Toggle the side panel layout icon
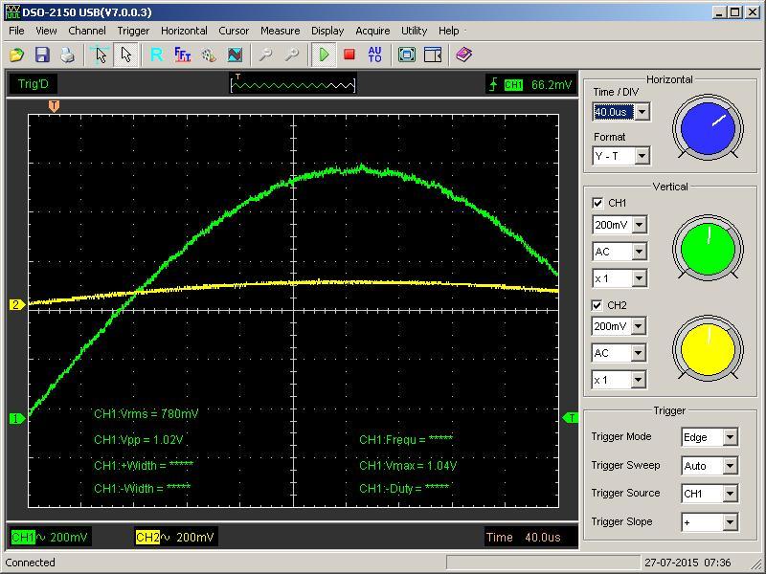The image size is (766, 574). pyautogui.click(x=433, y=55)
